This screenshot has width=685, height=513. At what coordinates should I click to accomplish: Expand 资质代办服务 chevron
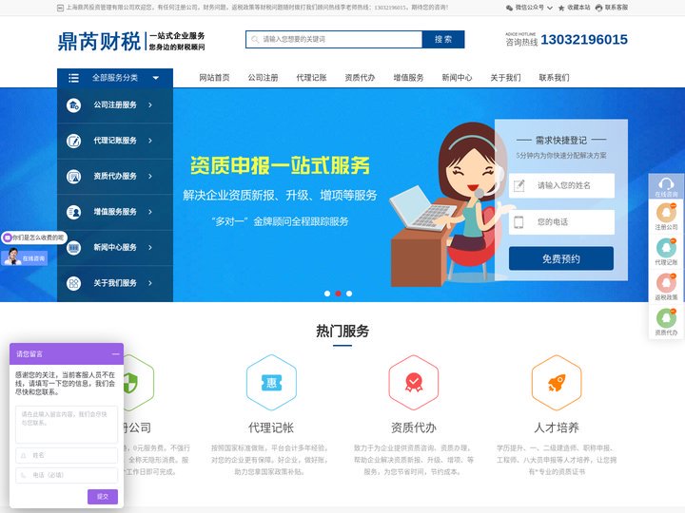[x=150, y=177]
